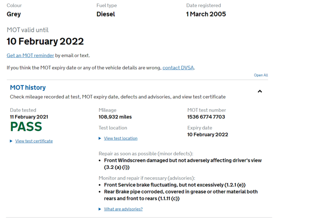This screenshot has height=220, width=320.
Task: Follow the 'contact DVSA' link
Action: click(178, 68)
